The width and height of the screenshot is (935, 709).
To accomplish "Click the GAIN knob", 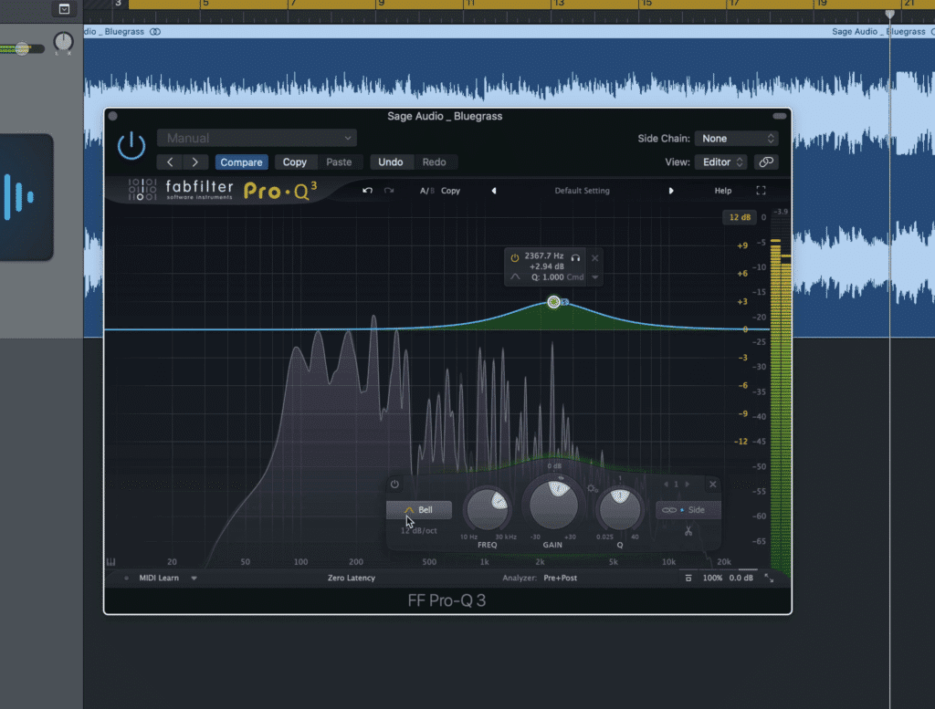I will click(x=553, y=506).
